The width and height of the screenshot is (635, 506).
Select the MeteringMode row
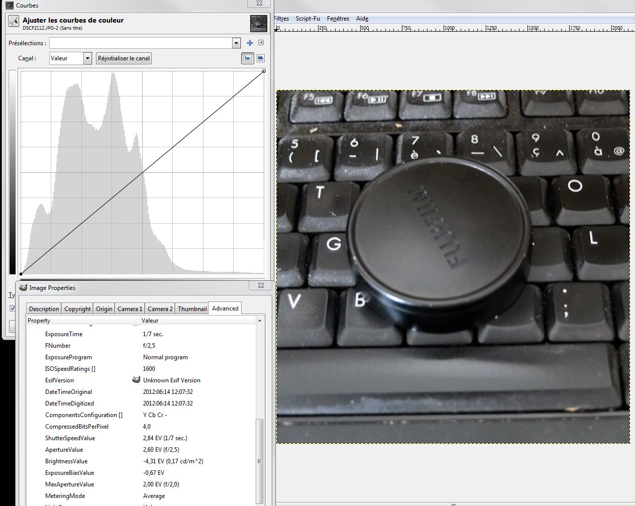click(141, 496)
